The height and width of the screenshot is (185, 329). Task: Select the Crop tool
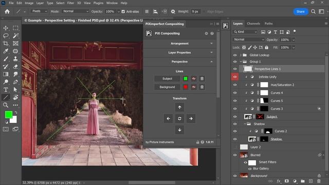click(x=6, y=43)
